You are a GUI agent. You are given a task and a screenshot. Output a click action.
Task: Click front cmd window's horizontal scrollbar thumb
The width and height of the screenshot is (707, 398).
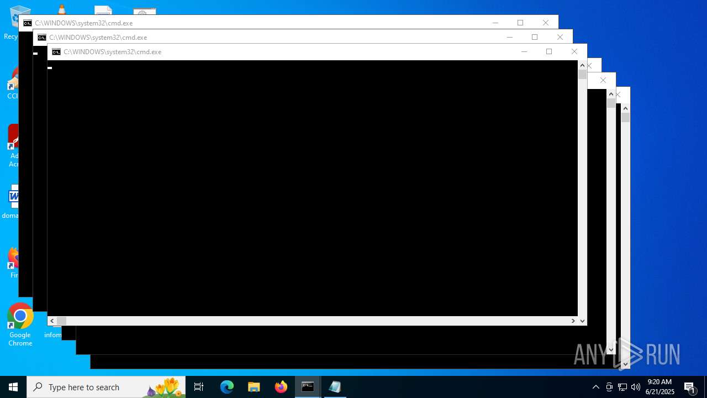61,321
